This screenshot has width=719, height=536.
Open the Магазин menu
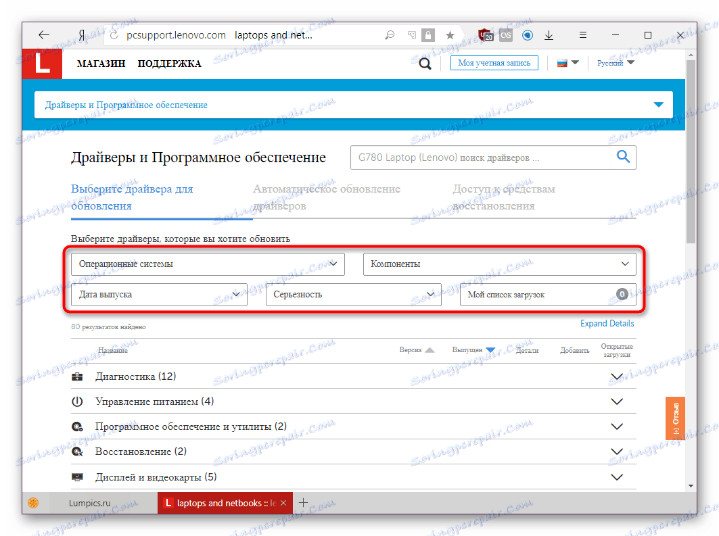click(x=101, y=64)
